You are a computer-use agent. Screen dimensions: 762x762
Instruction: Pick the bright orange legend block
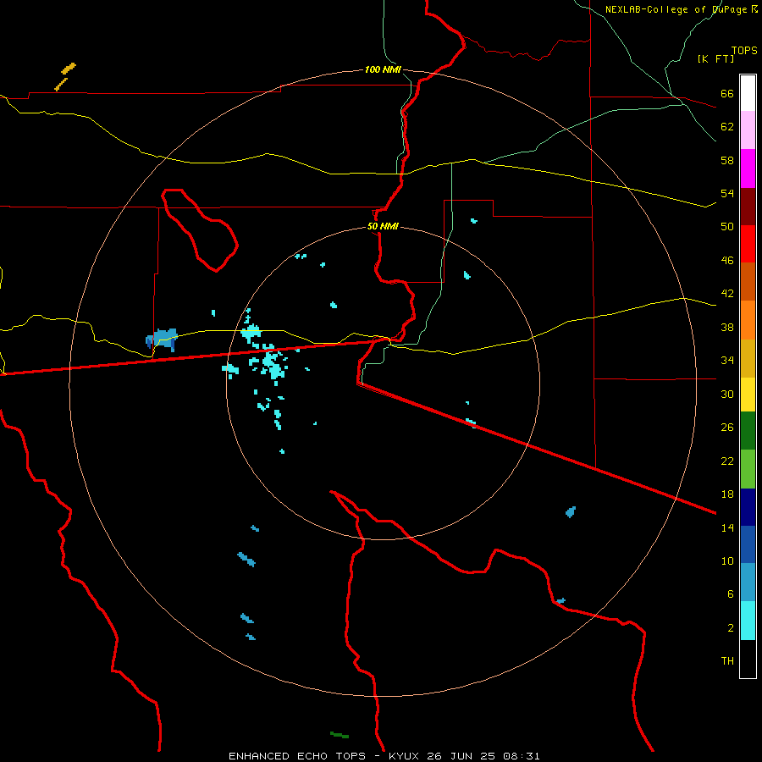coord(748,320)
